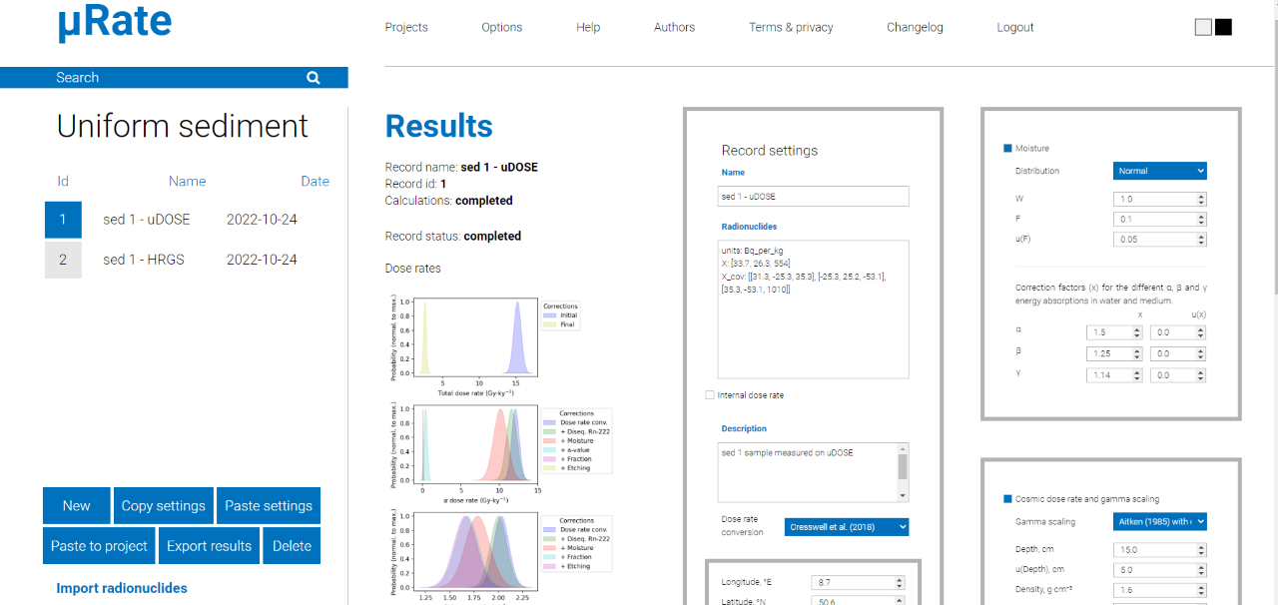
Task: Open the Moisture Distribution dropdown
Action: (1160, 171)
